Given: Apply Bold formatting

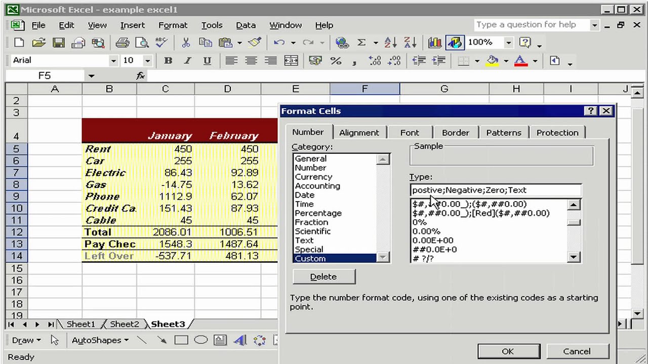Looking at the screenshot, I should click(x=168, y=61).
